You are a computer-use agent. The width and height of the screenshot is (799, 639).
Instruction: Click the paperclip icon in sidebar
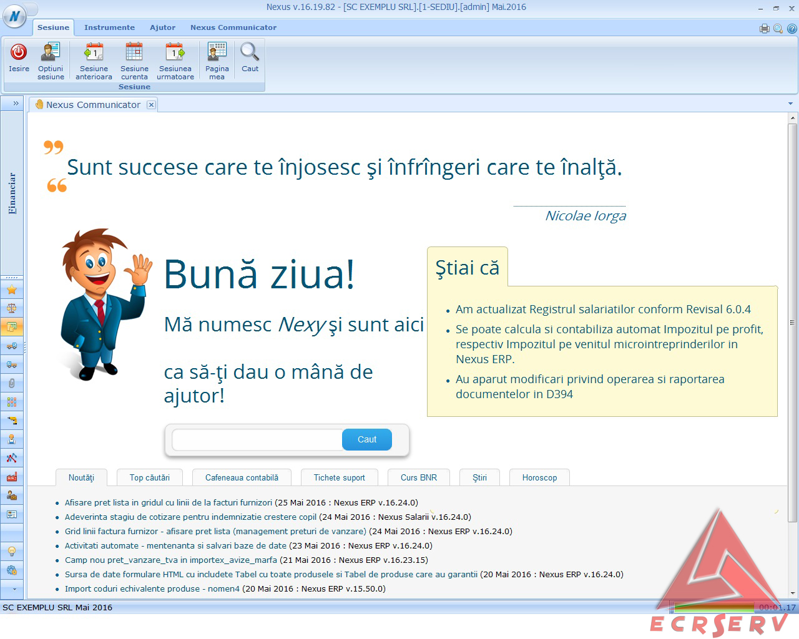[x=12, y=383]
